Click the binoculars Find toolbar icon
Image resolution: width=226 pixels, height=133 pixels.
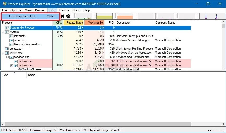pyautogui.click(x=62, y=16)
